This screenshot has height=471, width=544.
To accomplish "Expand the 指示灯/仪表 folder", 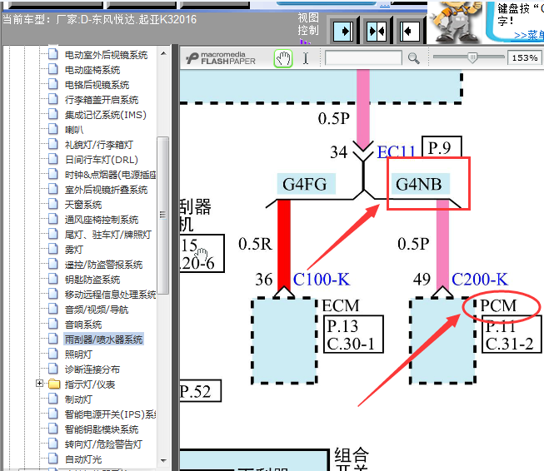I will [x=39, y=384].
